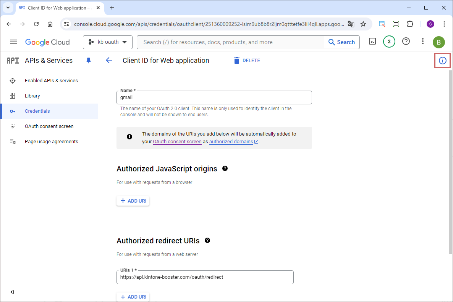
Task: Click the help question mark icon in header
Action: click(406, 42)
